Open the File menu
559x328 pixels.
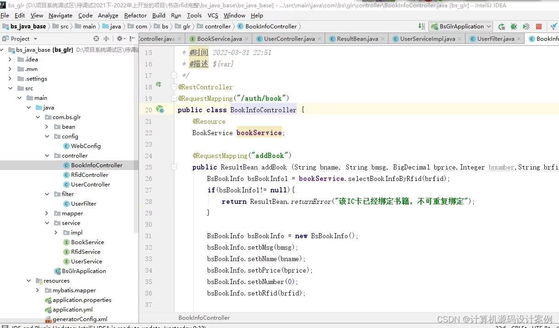coord(5,15)
